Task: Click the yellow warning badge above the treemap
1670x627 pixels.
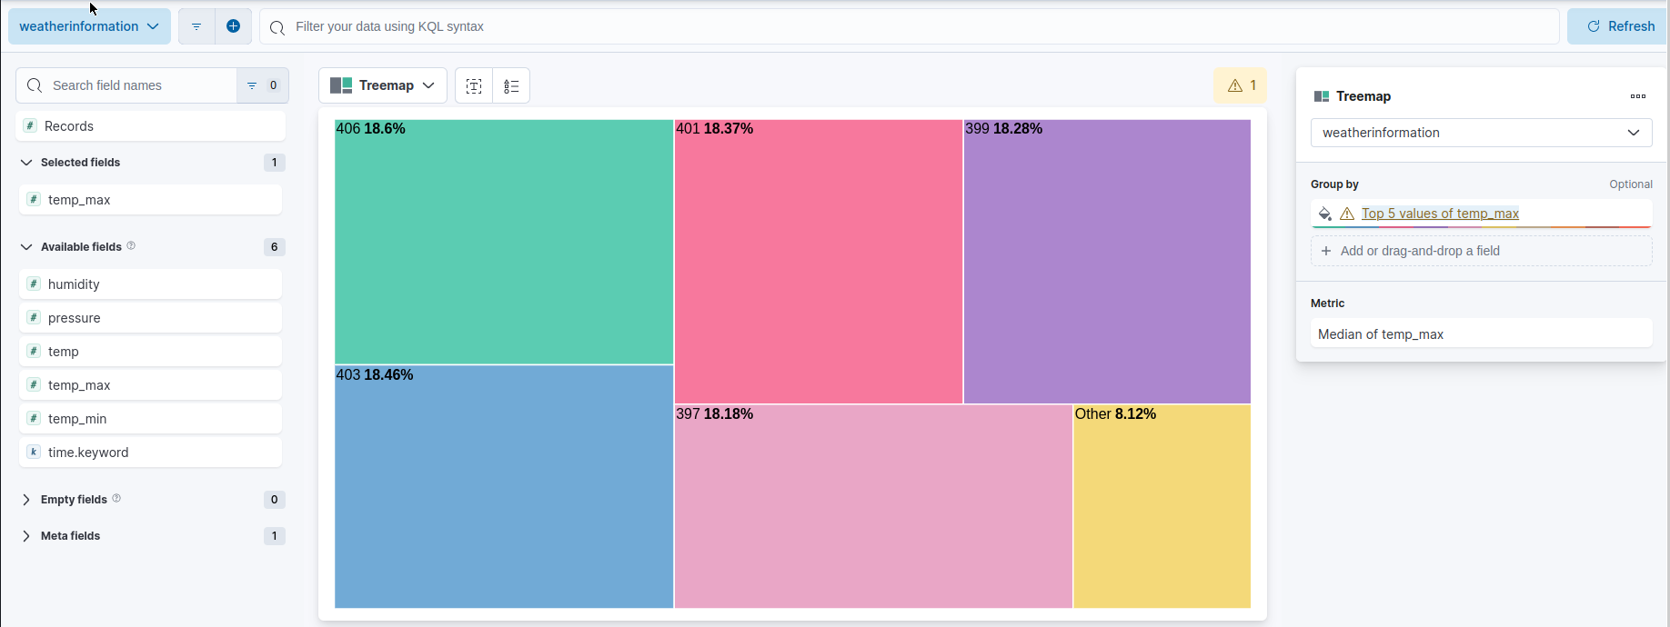Action: tap(1240, 85)
